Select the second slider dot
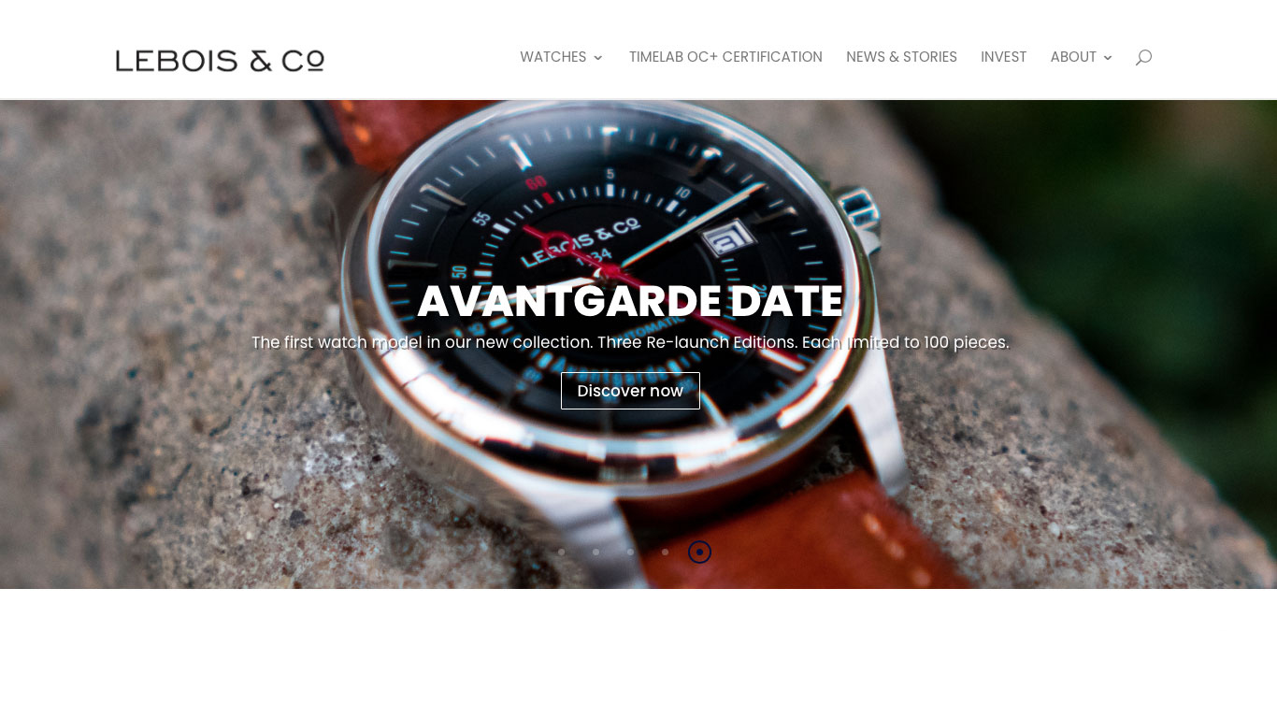This screenshot has height=718, width=1277. tap(595, 552)
